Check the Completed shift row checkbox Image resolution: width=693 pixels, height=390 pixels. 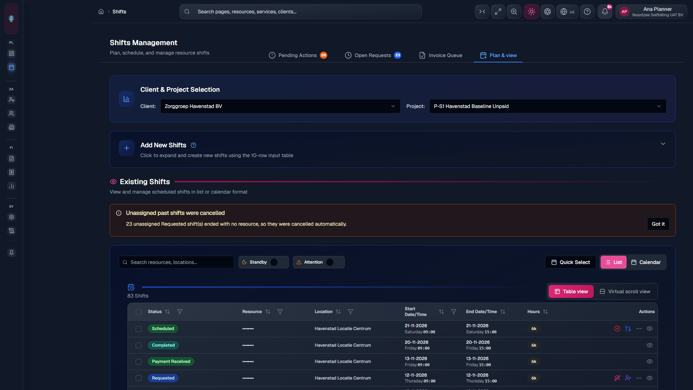[139, 345]
